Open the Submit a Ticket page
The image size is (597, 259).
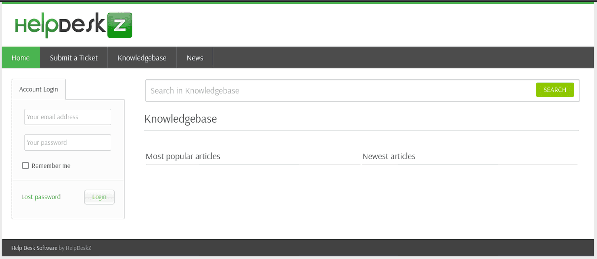tap(74, 58)
